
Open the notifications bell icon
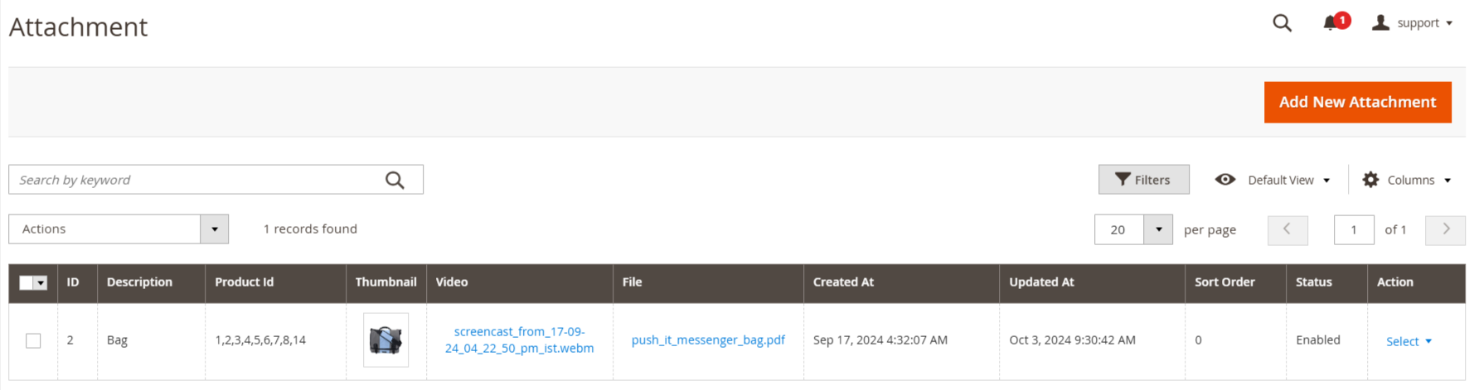1331,23
